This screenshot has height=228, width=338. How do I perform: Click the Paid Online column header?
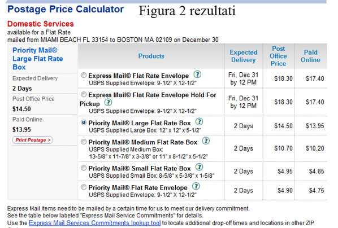click(310, 56)
